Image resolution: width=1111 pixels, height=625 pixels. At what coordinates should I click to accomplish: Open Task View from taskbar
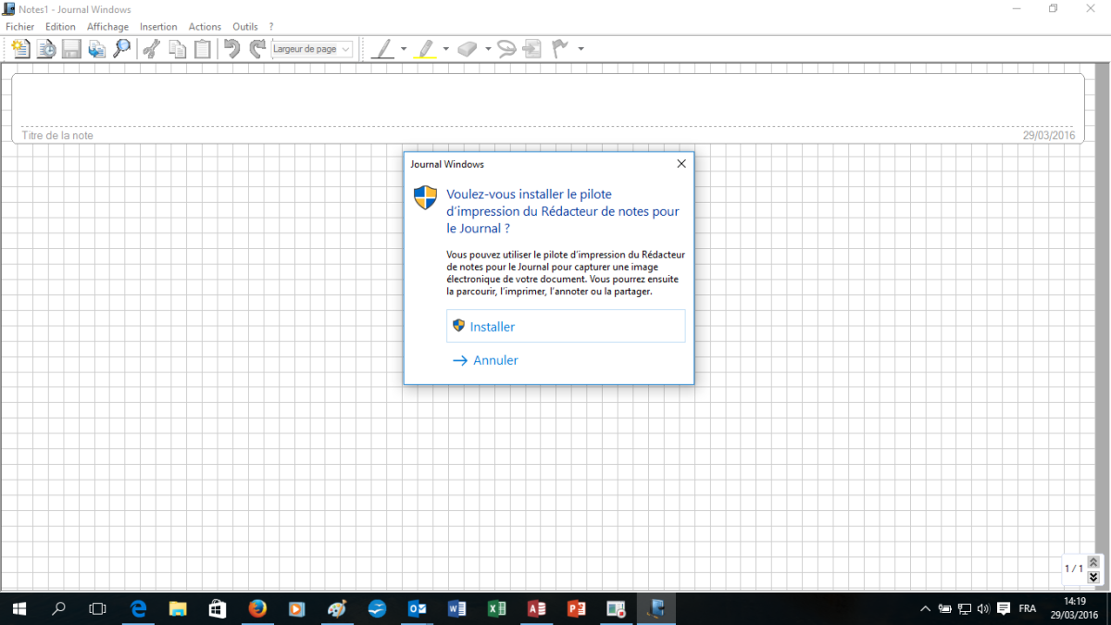click(97, 608)
